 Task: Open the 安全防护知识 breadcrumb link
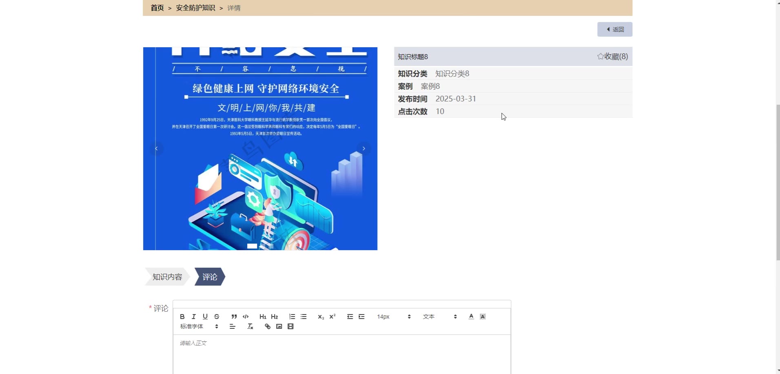(x=195, y=8)
